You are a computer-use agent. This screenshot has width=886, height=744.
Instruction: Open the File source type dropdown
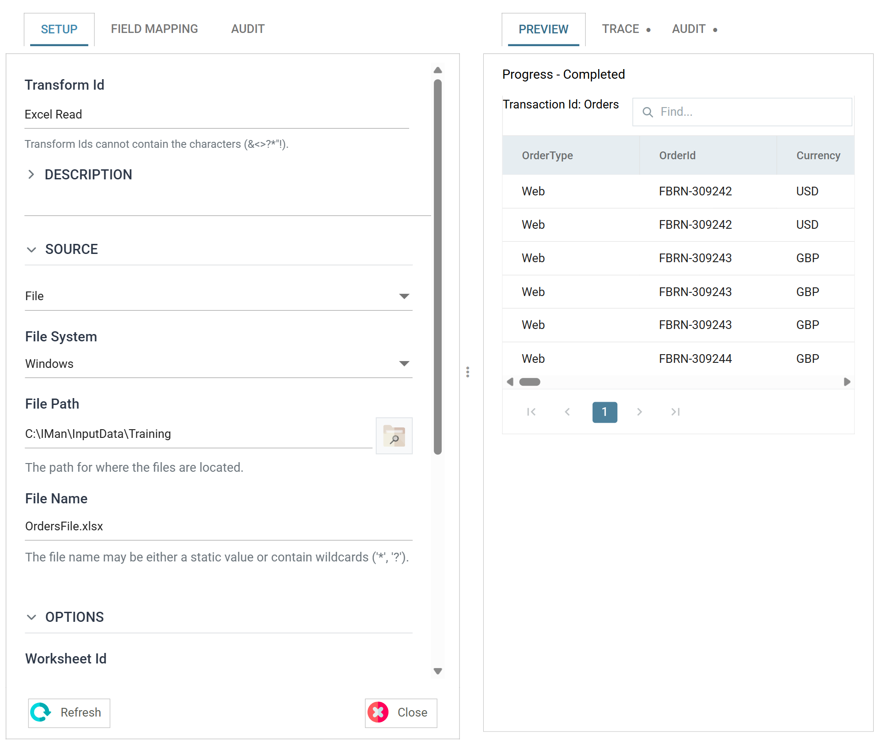tap(219, 296)
